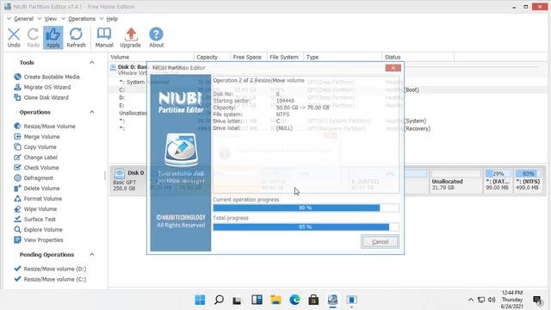Click the Upgrade arrow icon
The width and height of the screenshot is (551, 310).
130,37
